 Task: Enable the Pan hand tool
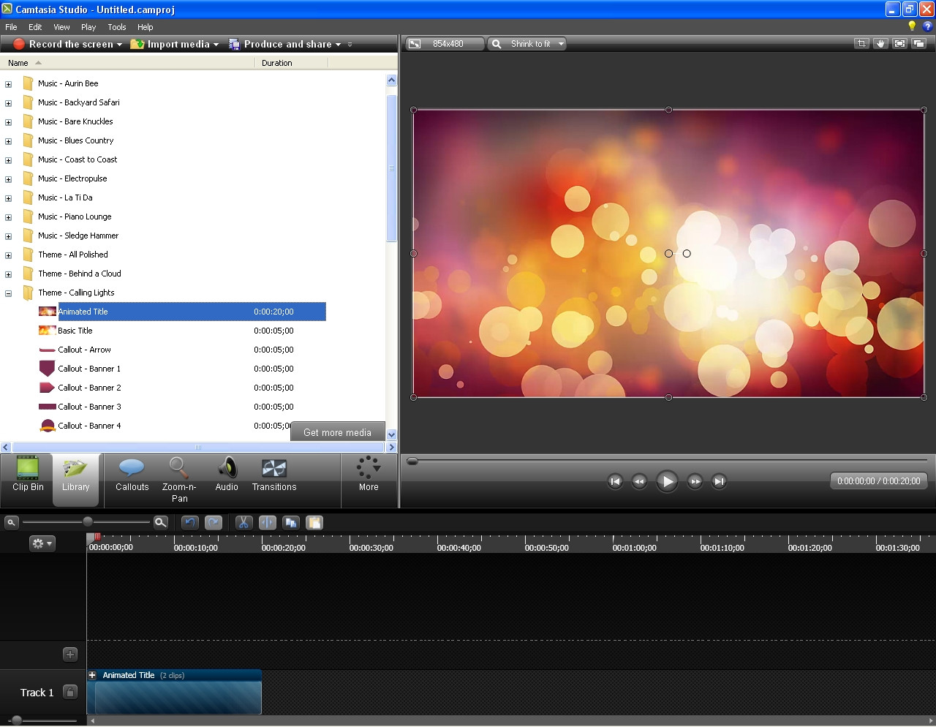click(x=880, y=44)
